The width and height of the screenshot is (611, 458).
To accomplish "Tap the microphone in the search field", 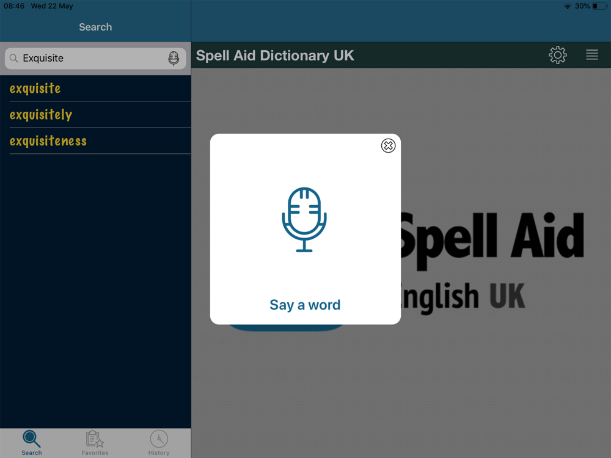I will [174, 59].
